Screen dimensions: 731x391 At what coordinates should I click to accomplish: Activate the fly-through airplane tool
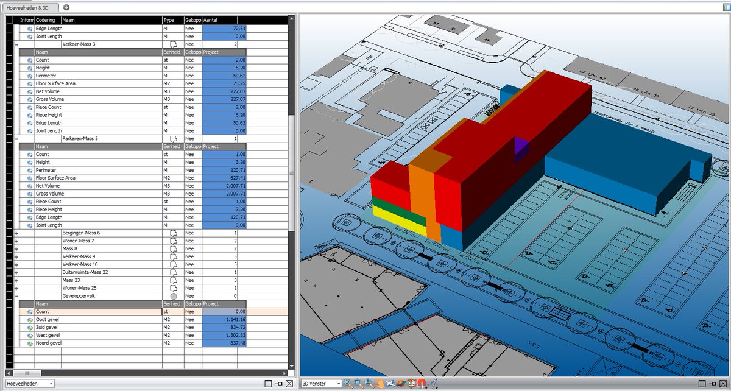[390, 383]
